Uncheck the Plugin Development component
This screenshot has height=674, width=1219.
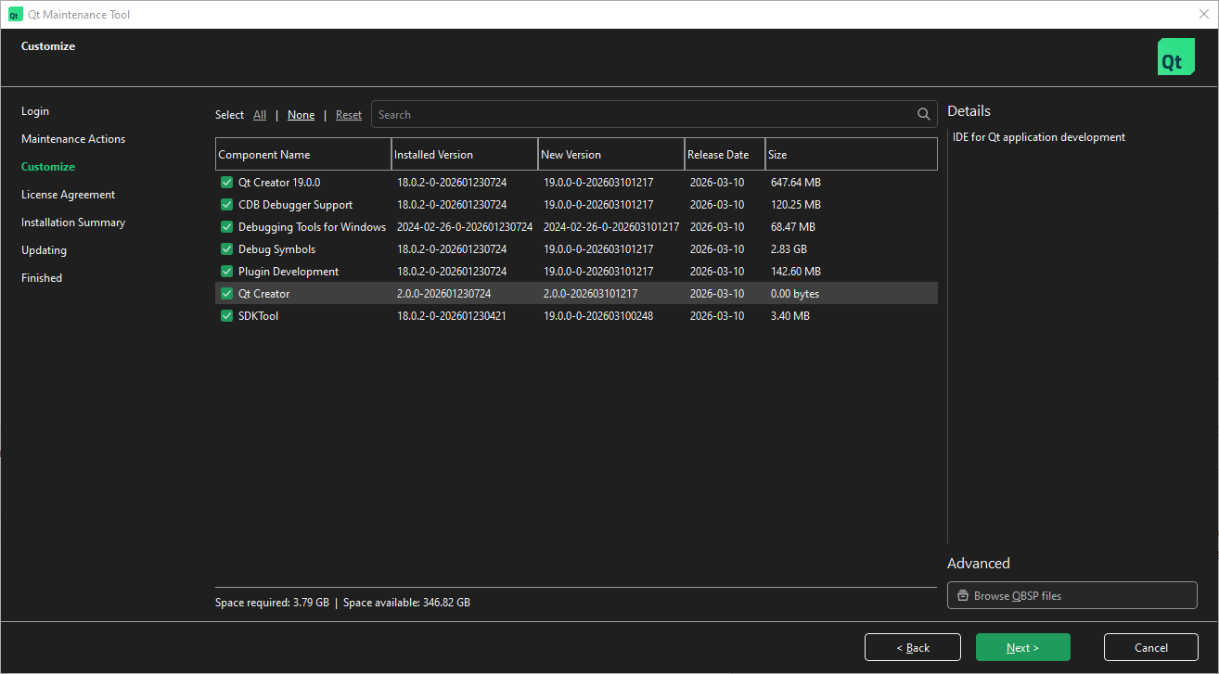(x=226, y=272)
